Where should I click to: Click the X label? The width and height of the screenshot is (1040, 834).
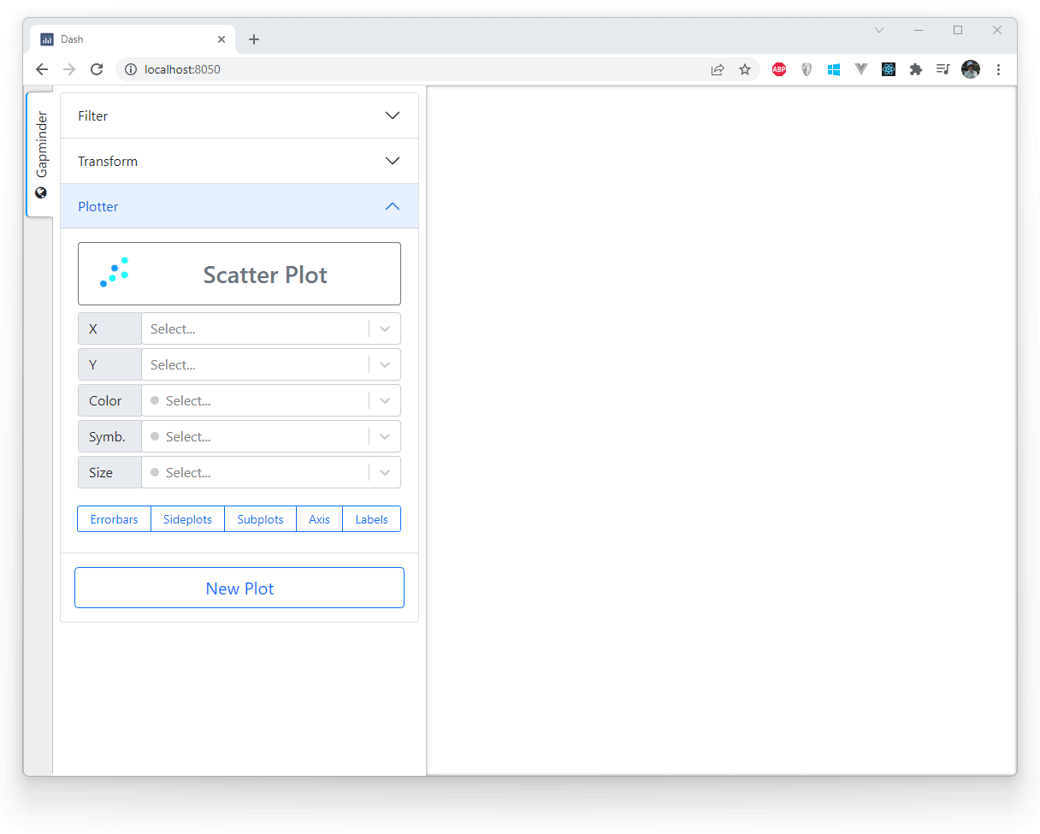click(x=109, y=328)
